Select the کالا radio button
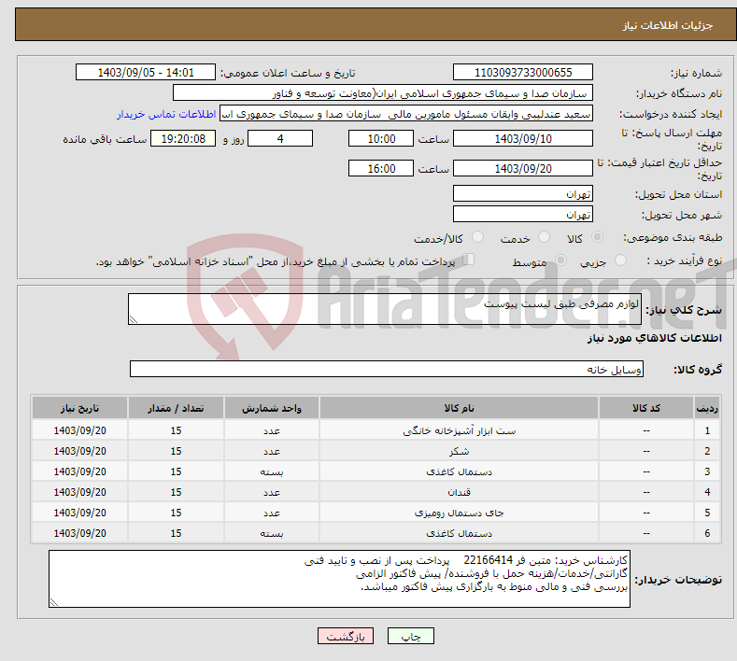The height and width of the screenshot is (661, 737). pyautogui.click(x=597, y=237)
